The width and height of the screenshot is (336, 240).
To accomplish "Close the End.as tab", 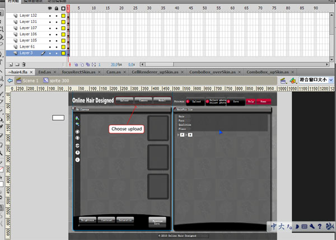I will [x=55, y=72].
